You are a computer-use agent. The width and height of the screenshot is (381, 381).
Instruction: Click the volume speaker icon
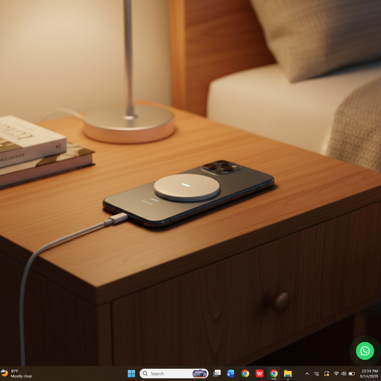pyautogui.click(x=343, y=374)
